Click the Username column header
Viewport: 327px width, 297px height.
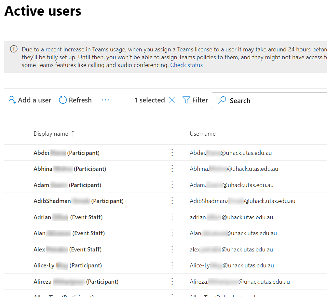point(202,134)
